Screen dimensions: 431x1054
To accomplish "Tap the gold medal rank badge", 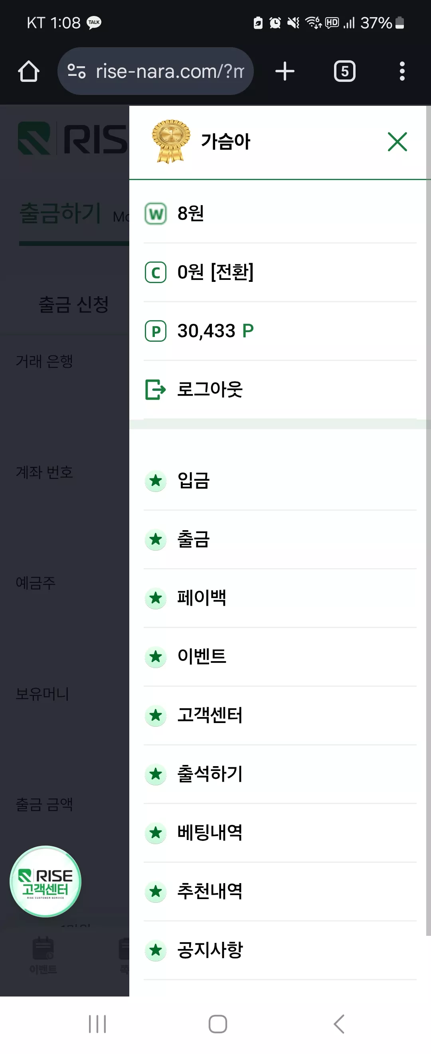I will click(170, 141).
